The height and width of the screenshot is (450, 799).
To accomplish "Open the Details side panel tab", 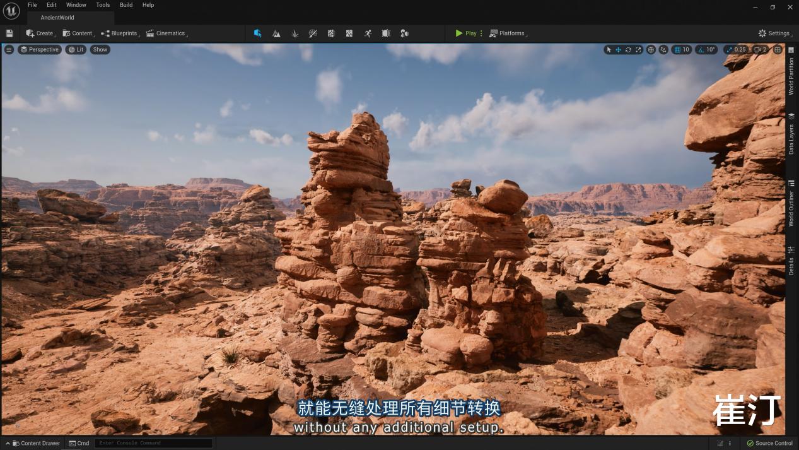I will (x=791, y=261).
